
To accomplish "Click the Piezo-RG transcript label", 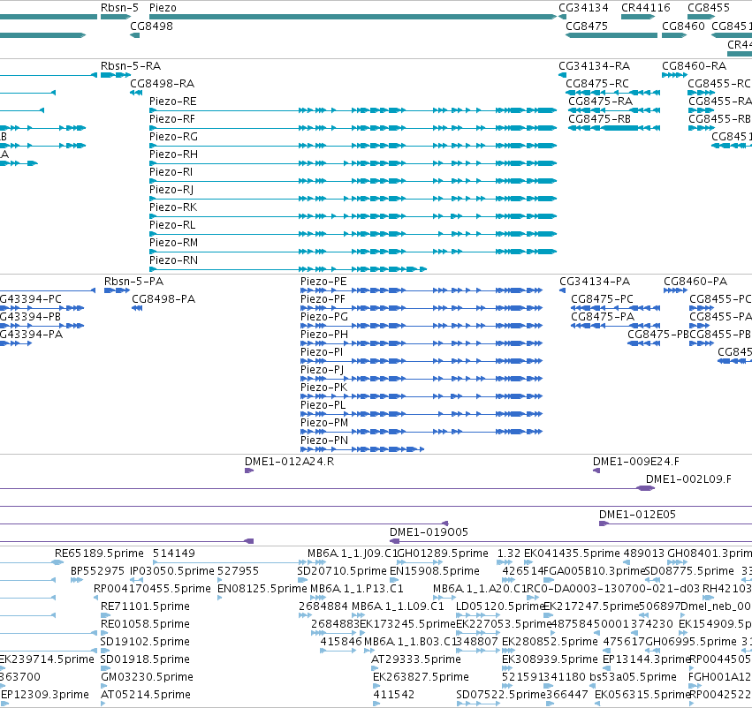I will 173,137.
